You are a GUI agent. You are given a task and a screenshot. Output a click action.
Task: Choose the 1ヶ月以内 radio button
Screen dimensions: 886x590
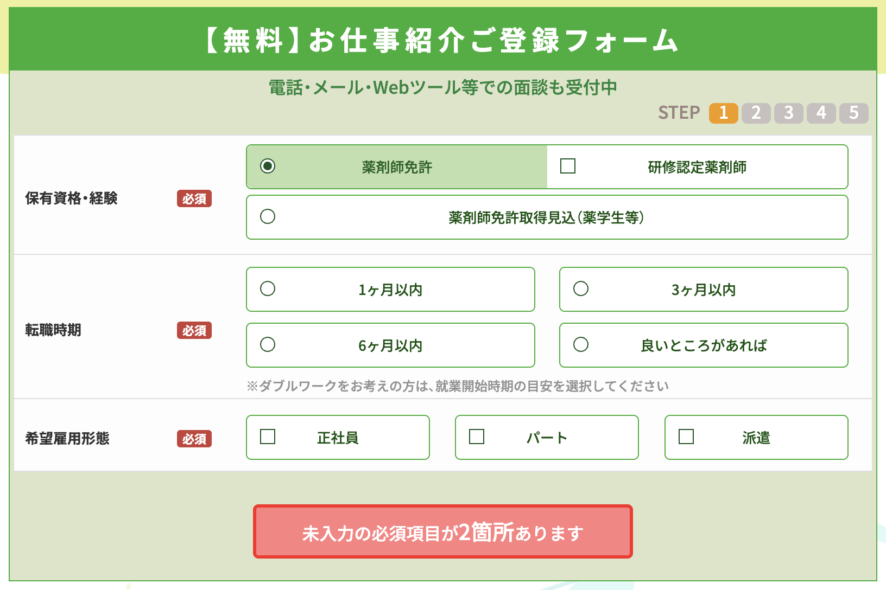(x=268, y=288)
